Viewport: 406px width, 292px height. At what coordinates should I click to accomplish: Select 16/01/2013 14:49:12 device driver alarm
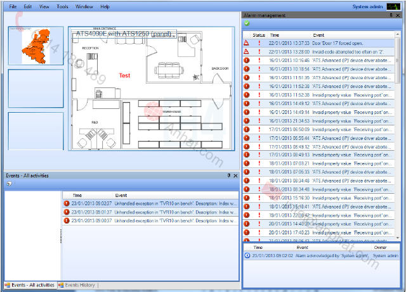[x=318, y=103]
